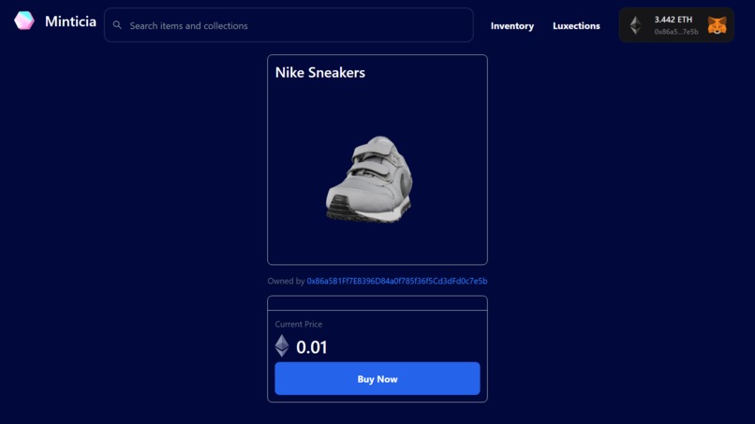
Task: Select the grey sneaker 3D image
Action: click(369, 179)
